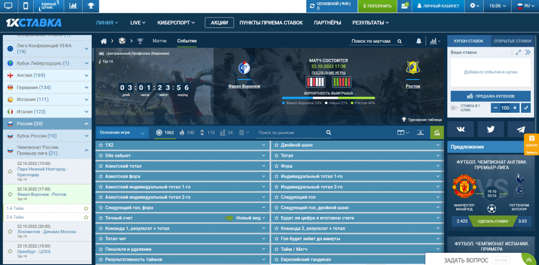Click the green 'Пополнить' button
Screen dimensions: 539x265
coord(377,6)
